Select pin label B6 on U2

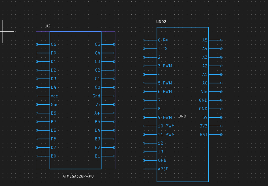coord(54,113)
